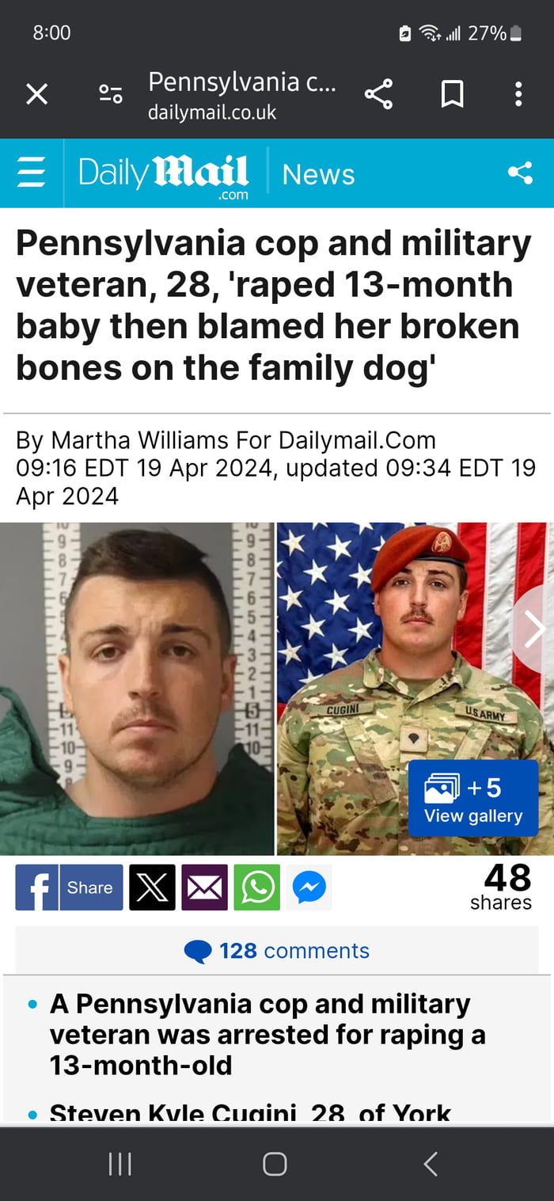Tap the Android back button
Viewport: 554px width, 1201px height.
[x=431, y=1164]
